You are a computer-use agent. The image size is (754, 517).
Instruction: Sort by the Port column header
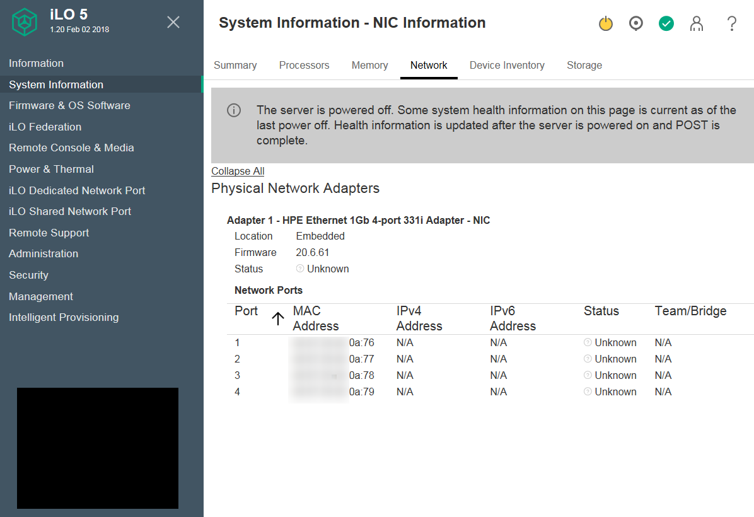246,311
